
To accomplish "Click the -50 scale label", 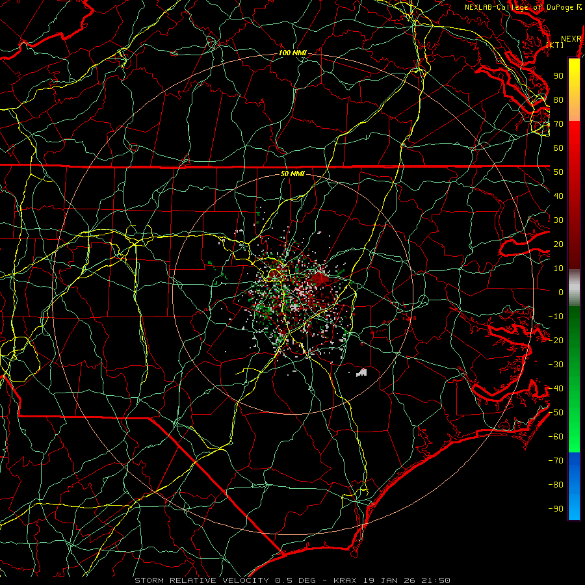I will pos(556,413).
